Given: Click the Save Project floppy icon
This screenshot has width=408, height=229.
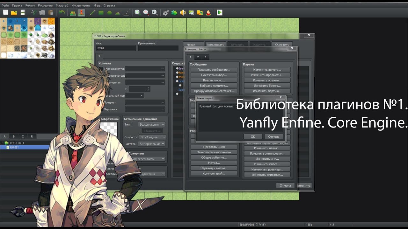Looking at the screenshot, I should (x=23, y=13).
